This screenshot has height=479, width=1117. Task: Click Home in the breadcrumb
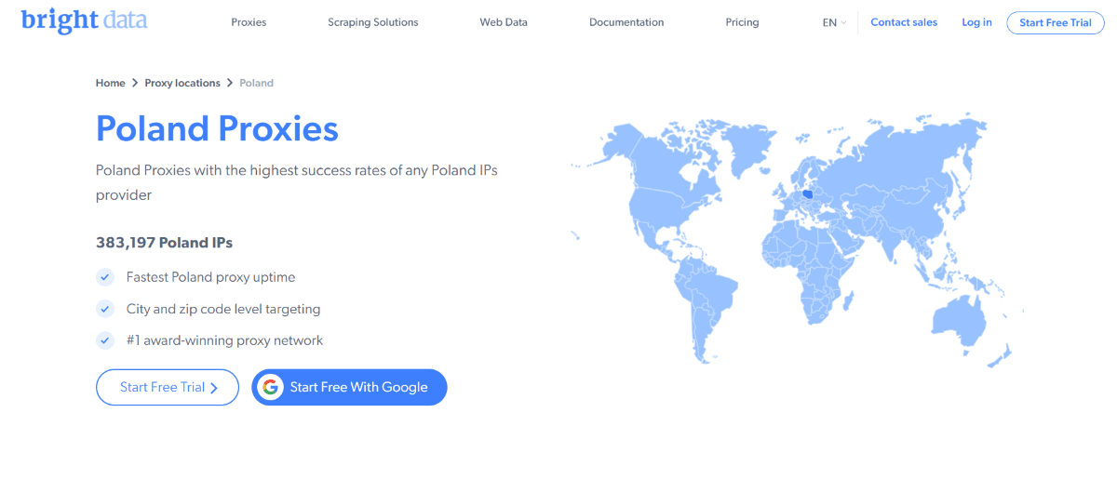[x=110, y=83]
